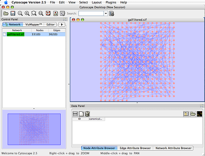Delete attribute using the trash can icon

click(x=87, y=114)
